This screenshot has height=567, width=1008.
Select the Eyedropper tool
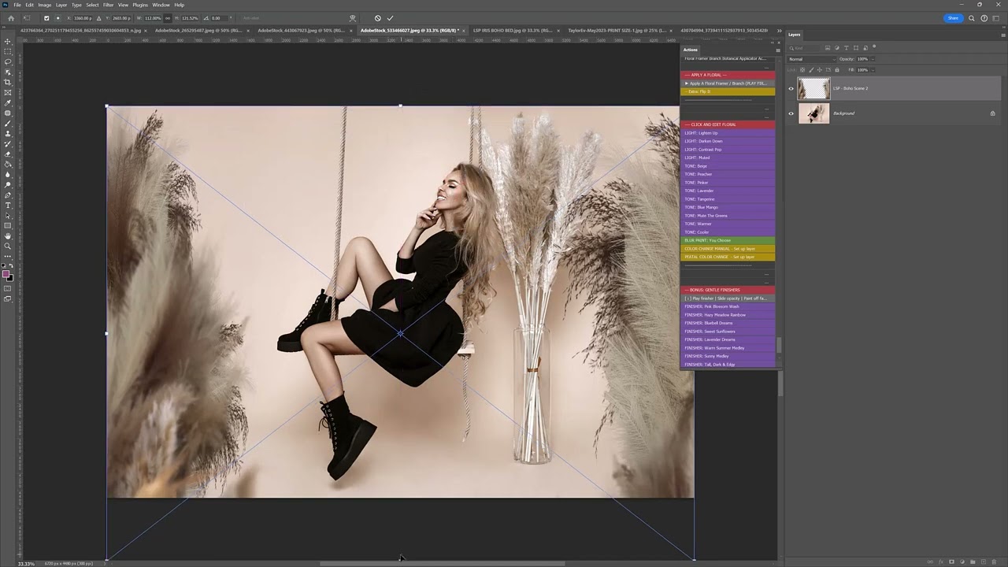(x=8, y=102)
